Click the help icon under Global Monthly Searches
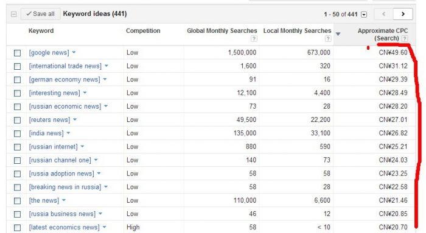 tap(254, 39)
